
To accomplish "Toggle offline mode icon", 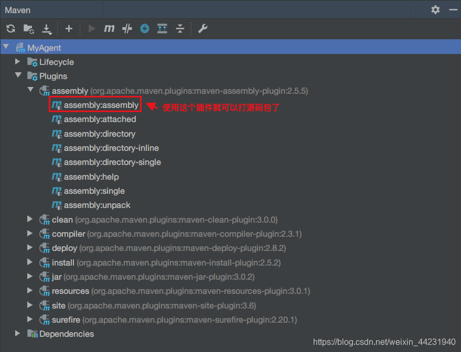I will [x=127, y=28].
